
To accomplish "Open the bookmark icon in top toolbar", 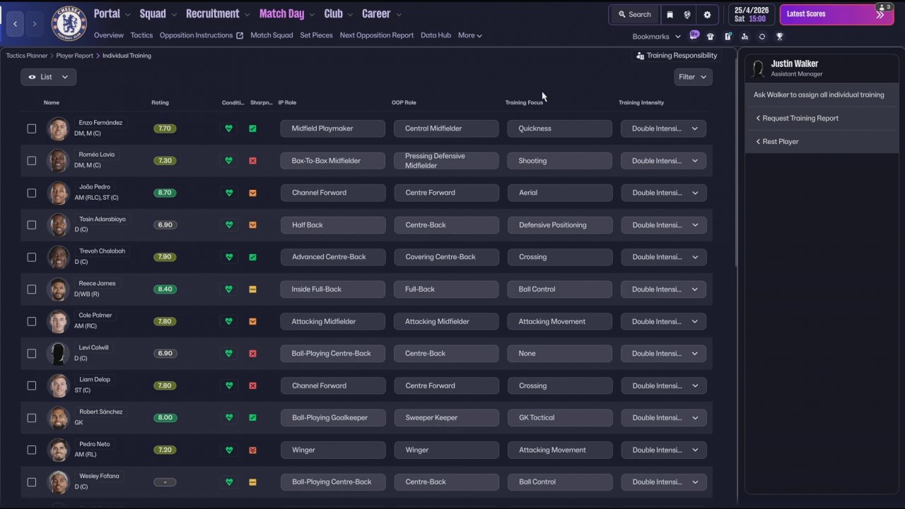I will click(670, 15).
